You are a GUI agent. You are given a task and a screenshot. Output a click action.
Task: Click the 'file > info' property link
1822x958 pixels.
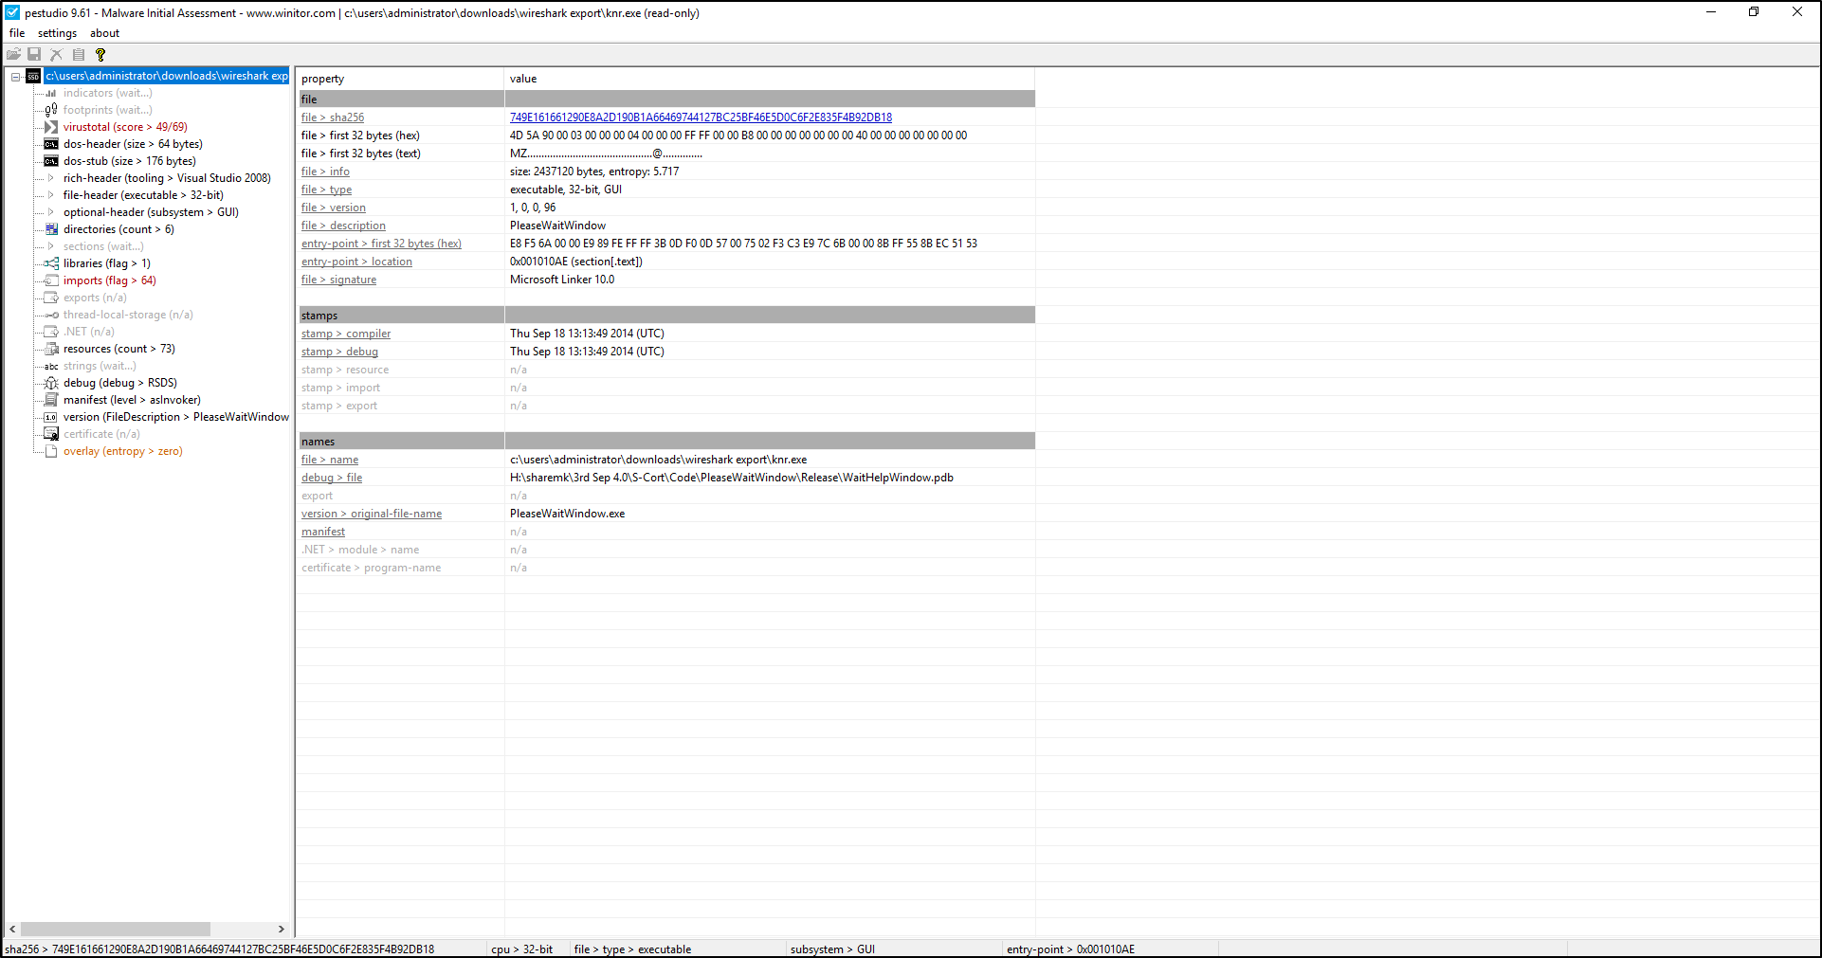click(x=325, y=172)
